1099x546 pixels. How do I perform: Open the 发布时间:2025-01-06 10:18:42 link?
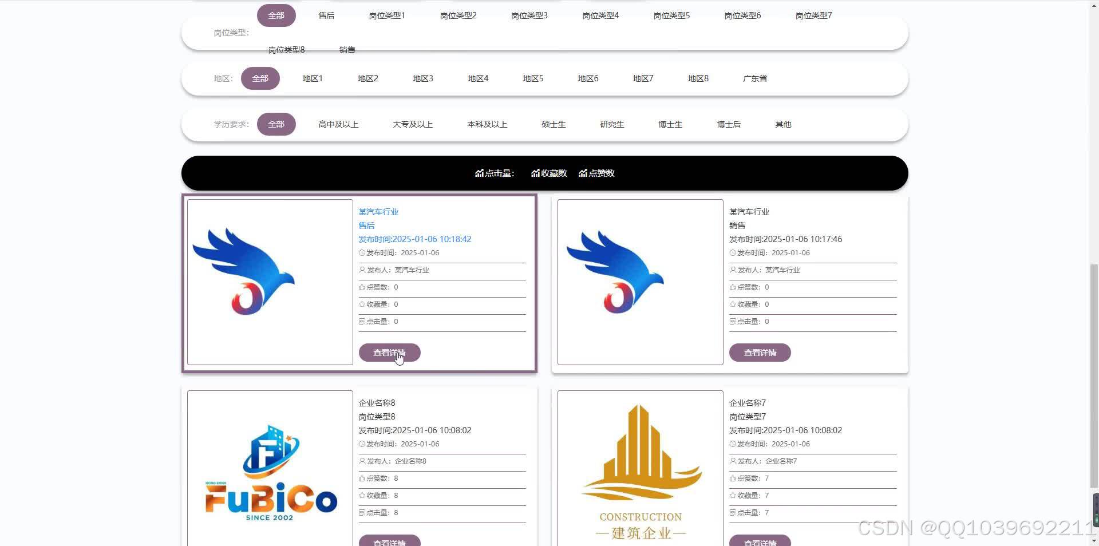coord(414,239)
